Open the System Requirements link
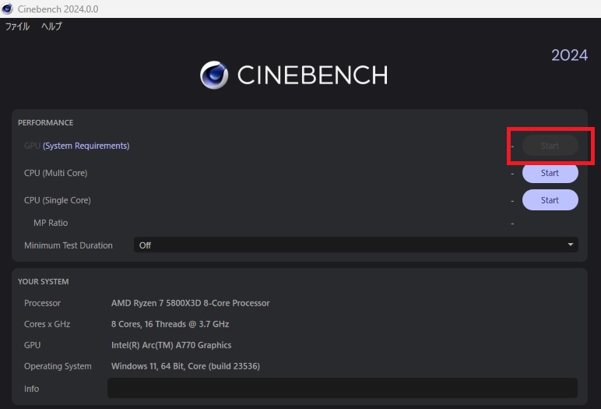601x409 pixels. point(86,146)
